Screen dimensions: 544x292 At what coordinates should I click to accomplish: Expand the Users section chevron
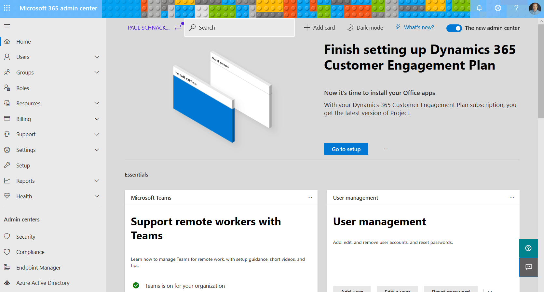(97, 57)
